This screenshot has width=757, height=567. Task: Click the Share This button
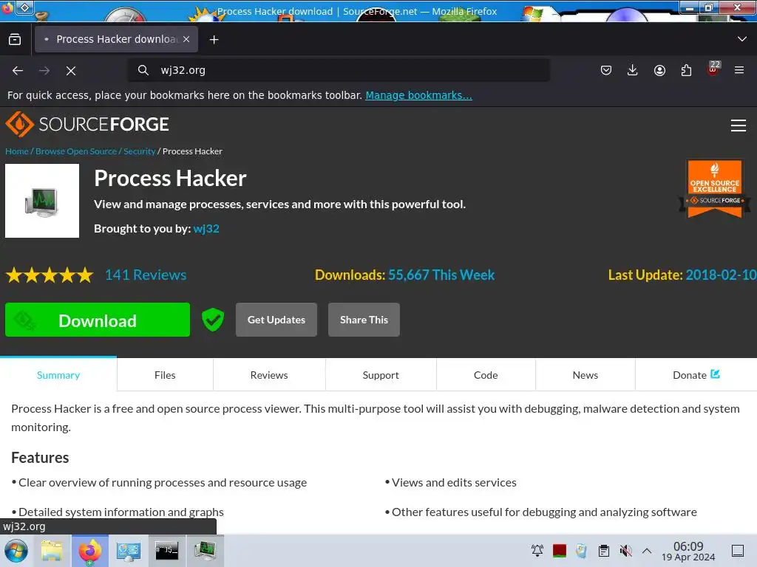click(364, 320)
